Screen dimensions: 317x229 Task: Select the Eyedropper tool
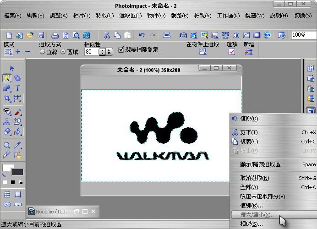(17, 145)
